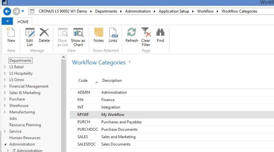This screenshot has width=274, height=152.
Task: Expand the Warehouse tree node
Action: pos(5,106)
